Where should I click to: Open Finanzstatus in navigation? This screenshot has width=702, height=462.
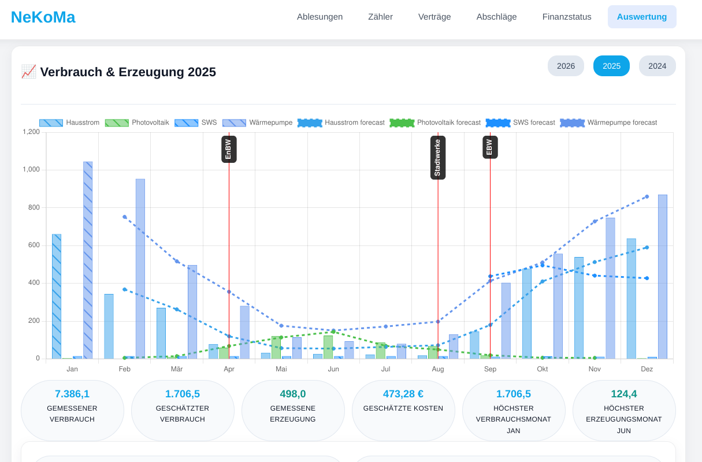[x=567, y=17]
